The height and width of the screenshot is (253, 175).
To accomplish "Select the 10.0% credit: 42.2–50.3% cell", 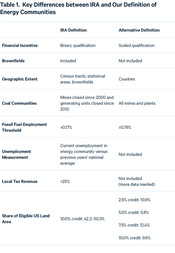I will pos(82,219).
